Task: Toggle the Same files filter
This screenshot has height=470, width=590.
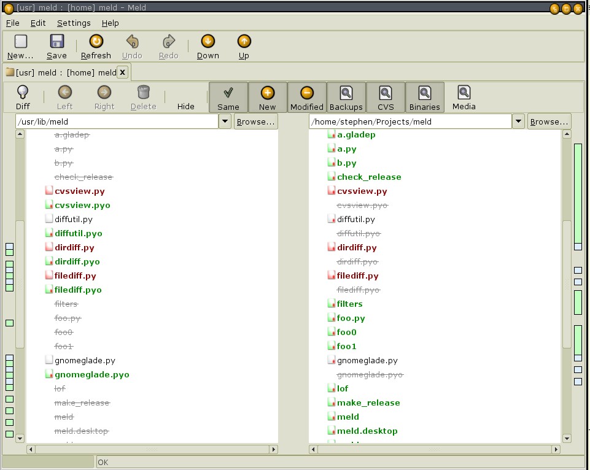Action: (x=228, y=98)
